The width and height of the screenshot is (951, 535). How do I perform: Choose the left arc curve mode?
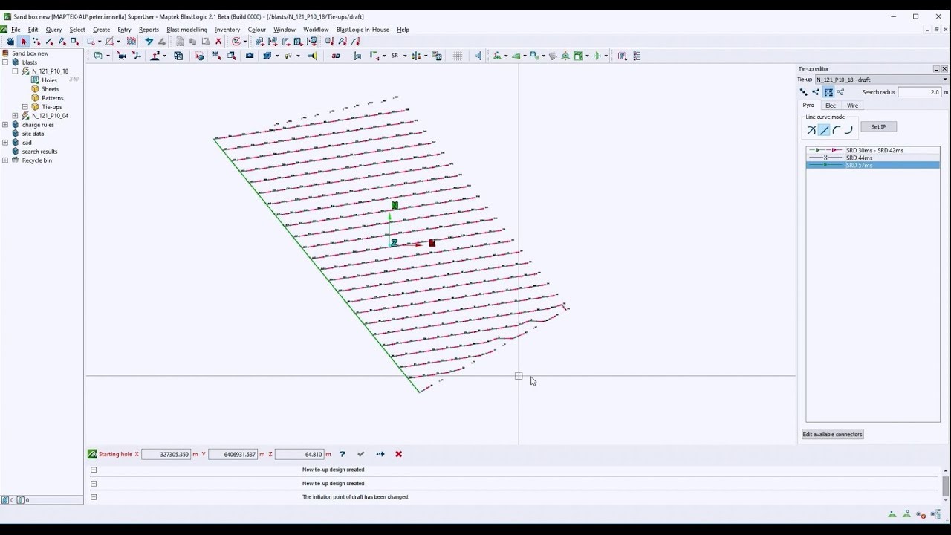(837, 130)
